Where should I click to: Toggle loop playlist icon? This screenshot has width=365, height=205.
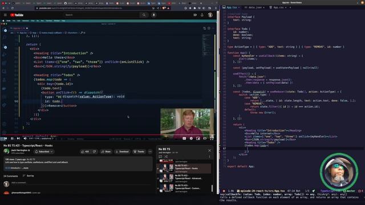160,157
